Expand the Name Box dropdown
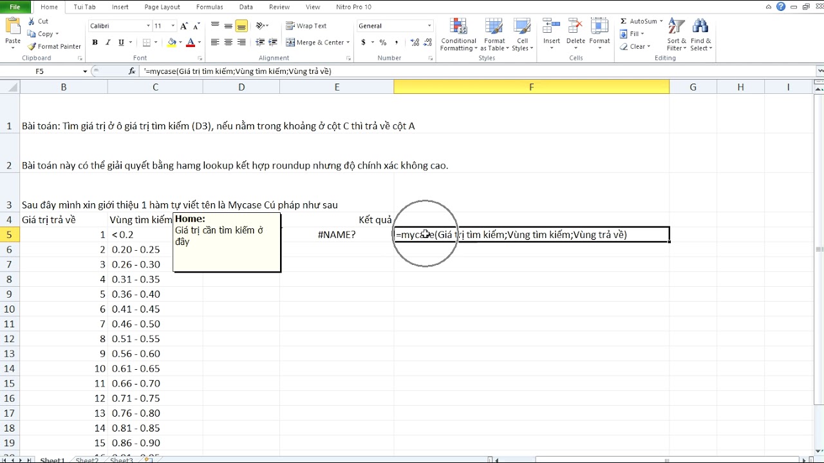The height and width of the screenshot is (463, 824). point(84,71)
